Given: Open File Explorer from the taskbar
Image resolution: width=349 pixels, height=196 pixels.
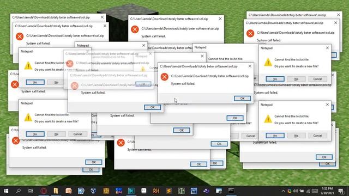Looking at the screenshot, I should 56,191.
